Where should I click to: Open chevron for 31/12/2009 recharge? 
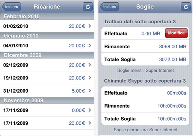tap(90, 91)
